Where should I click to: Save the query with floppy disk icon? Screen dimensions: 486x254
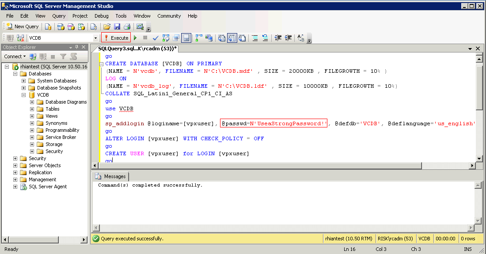pyautogui.click(x=117, y=26)
